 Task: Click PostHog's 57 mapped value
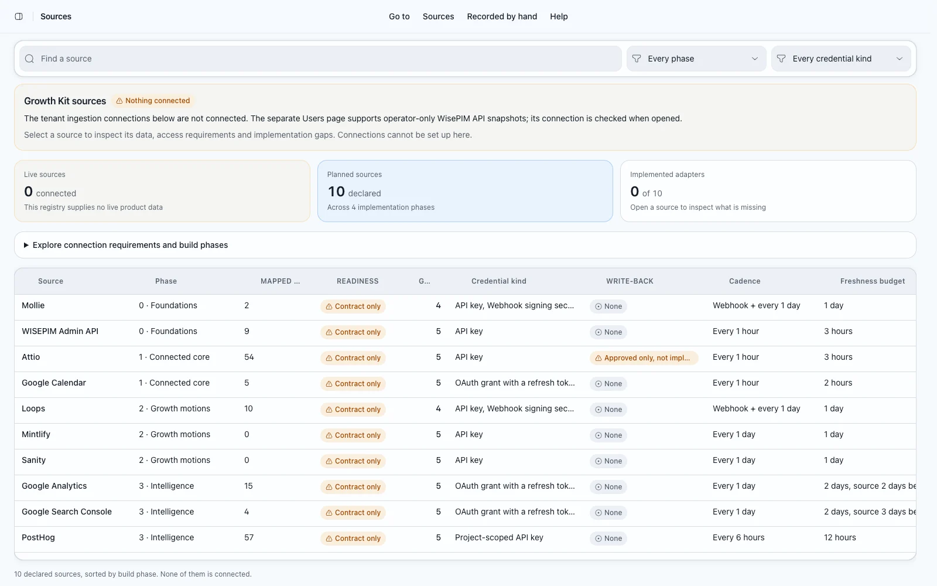coord(249,537)
